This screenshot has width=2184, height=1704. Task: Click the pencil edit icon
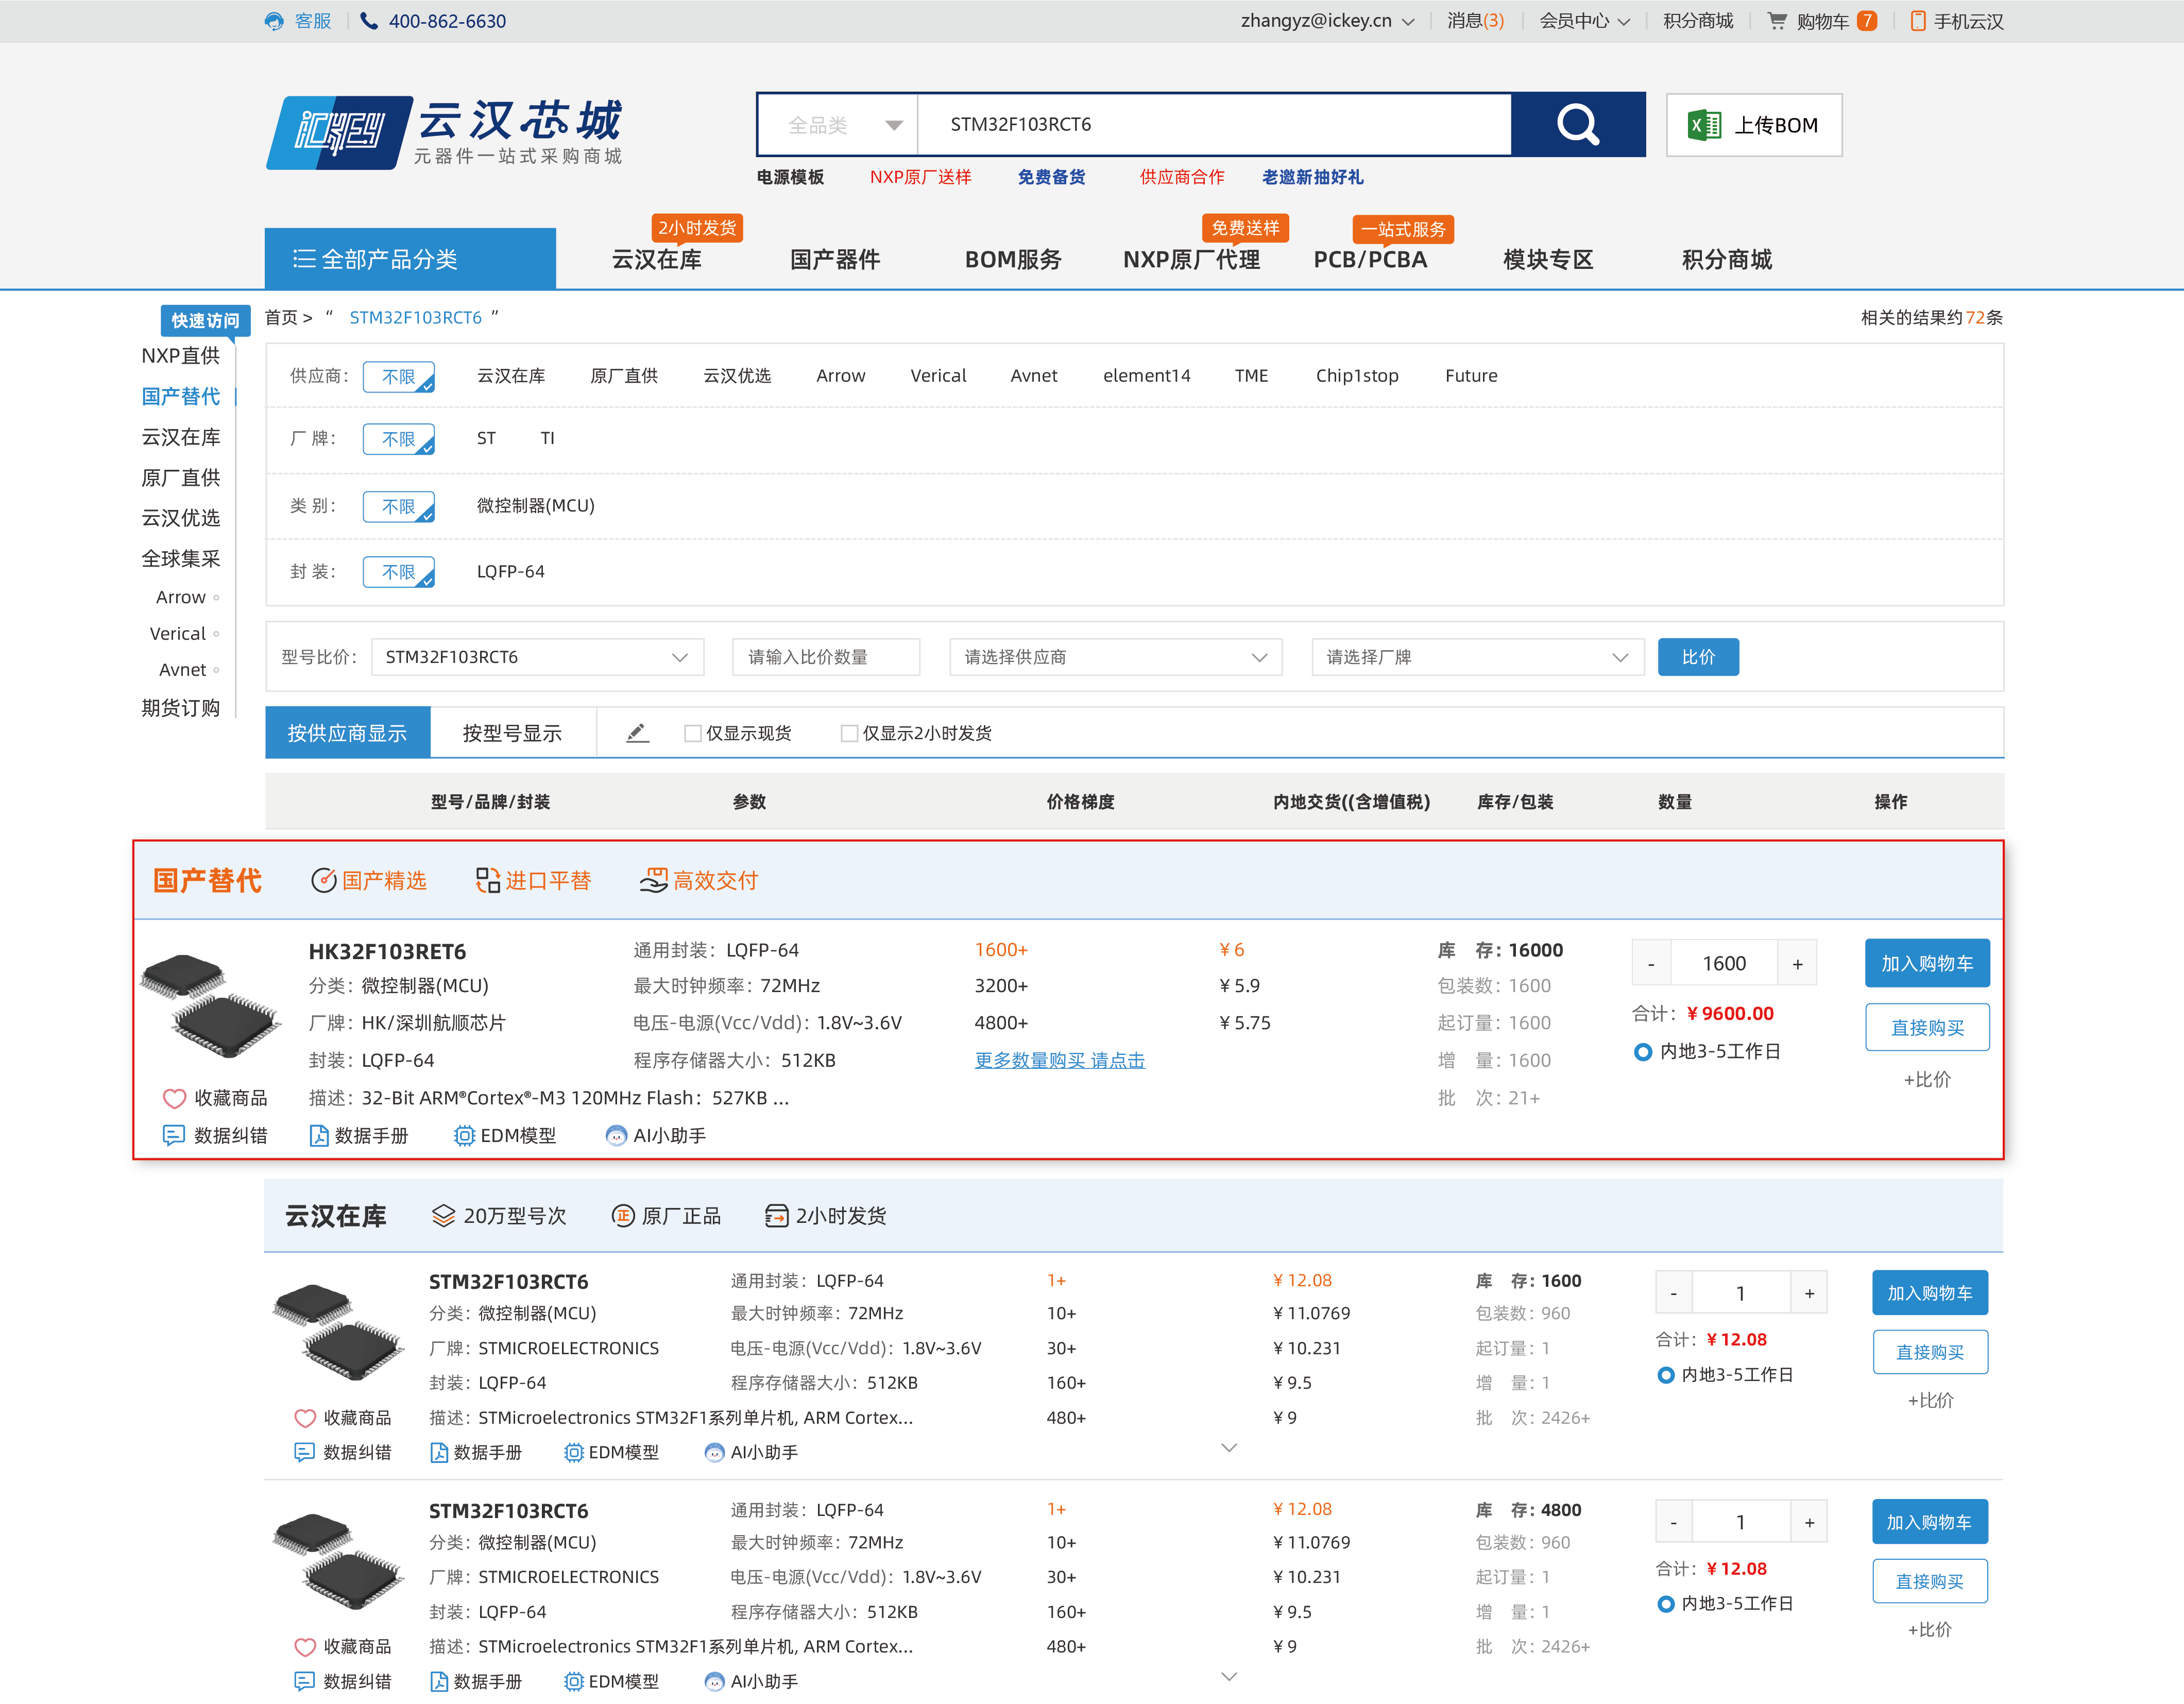point(637,733)
